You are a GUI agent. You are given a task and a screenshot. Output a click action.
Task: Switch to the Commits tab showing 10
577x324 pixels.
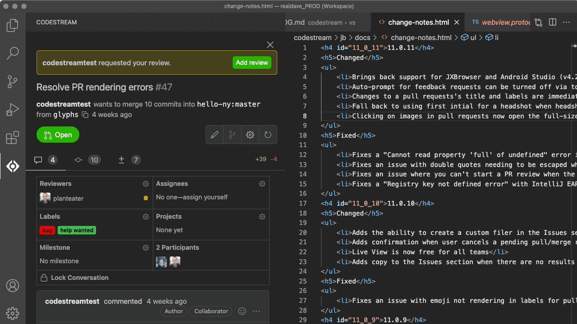point(87,160)
